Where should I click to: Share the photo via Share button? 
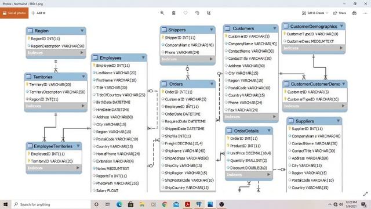click(340, 13)
